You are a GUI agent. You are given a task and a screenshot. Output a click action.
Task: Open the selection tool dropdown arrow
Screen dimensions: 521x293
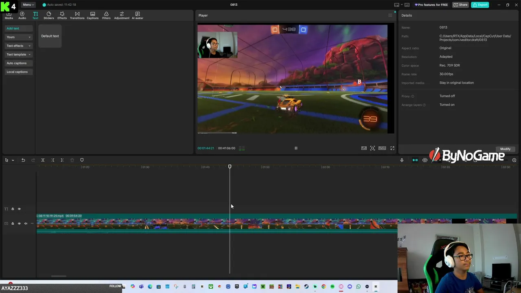(13, 160)
